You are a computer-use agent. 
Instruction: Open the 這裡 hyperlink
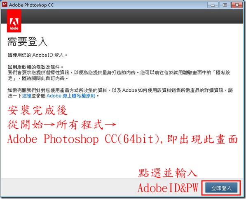click(27, 96)
